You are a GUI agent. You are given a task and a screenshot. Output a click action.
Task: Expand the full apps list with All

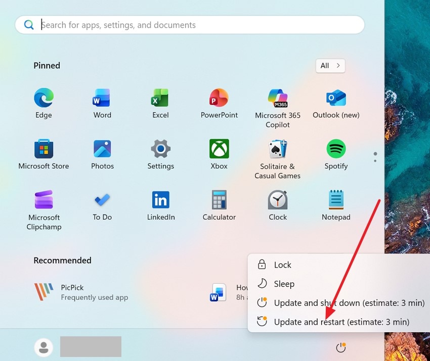pyautogui.click(x=330, y=66)
